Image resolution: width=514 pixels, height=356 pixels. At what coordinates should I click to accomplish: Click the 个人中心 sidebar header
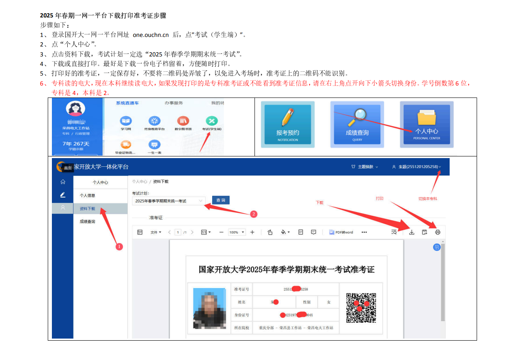tap(100, 182)
